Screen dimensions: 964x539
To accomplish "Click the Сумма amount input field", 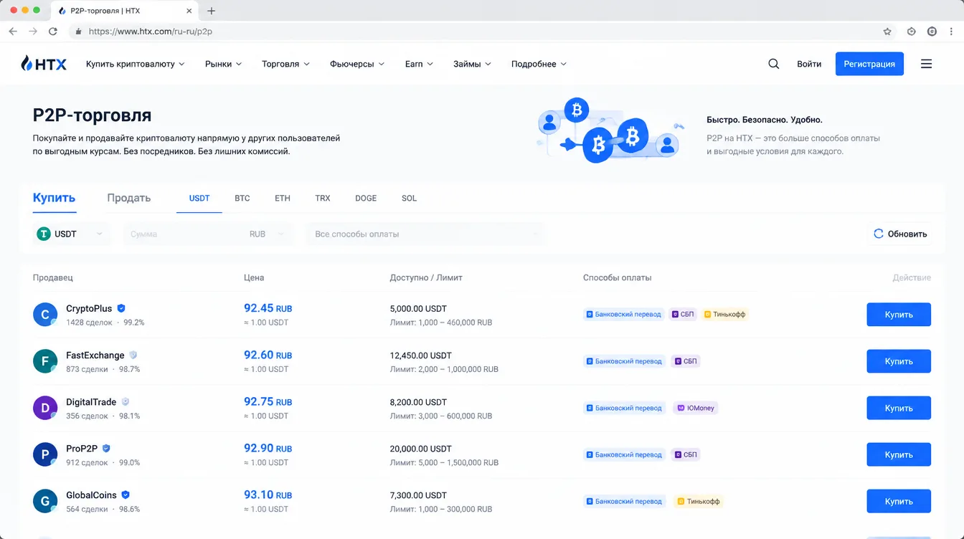I will (183, 234).
